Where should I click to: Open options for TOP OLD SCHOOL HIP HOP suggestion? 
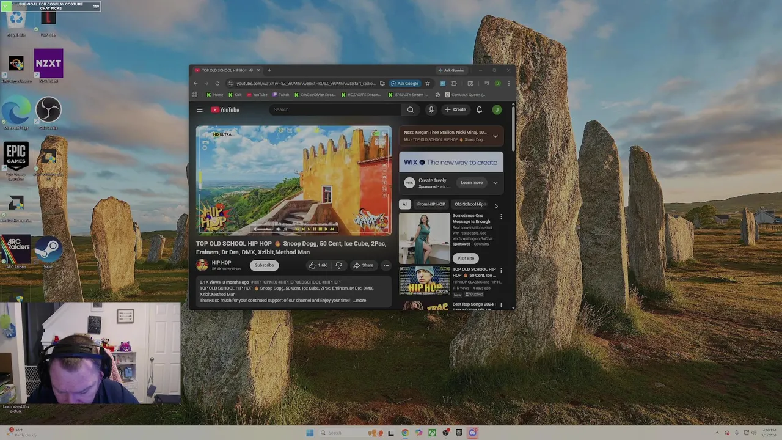point(501,270)
